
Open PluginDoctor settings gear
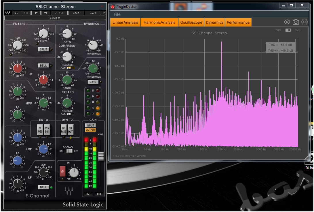(305, 22)
